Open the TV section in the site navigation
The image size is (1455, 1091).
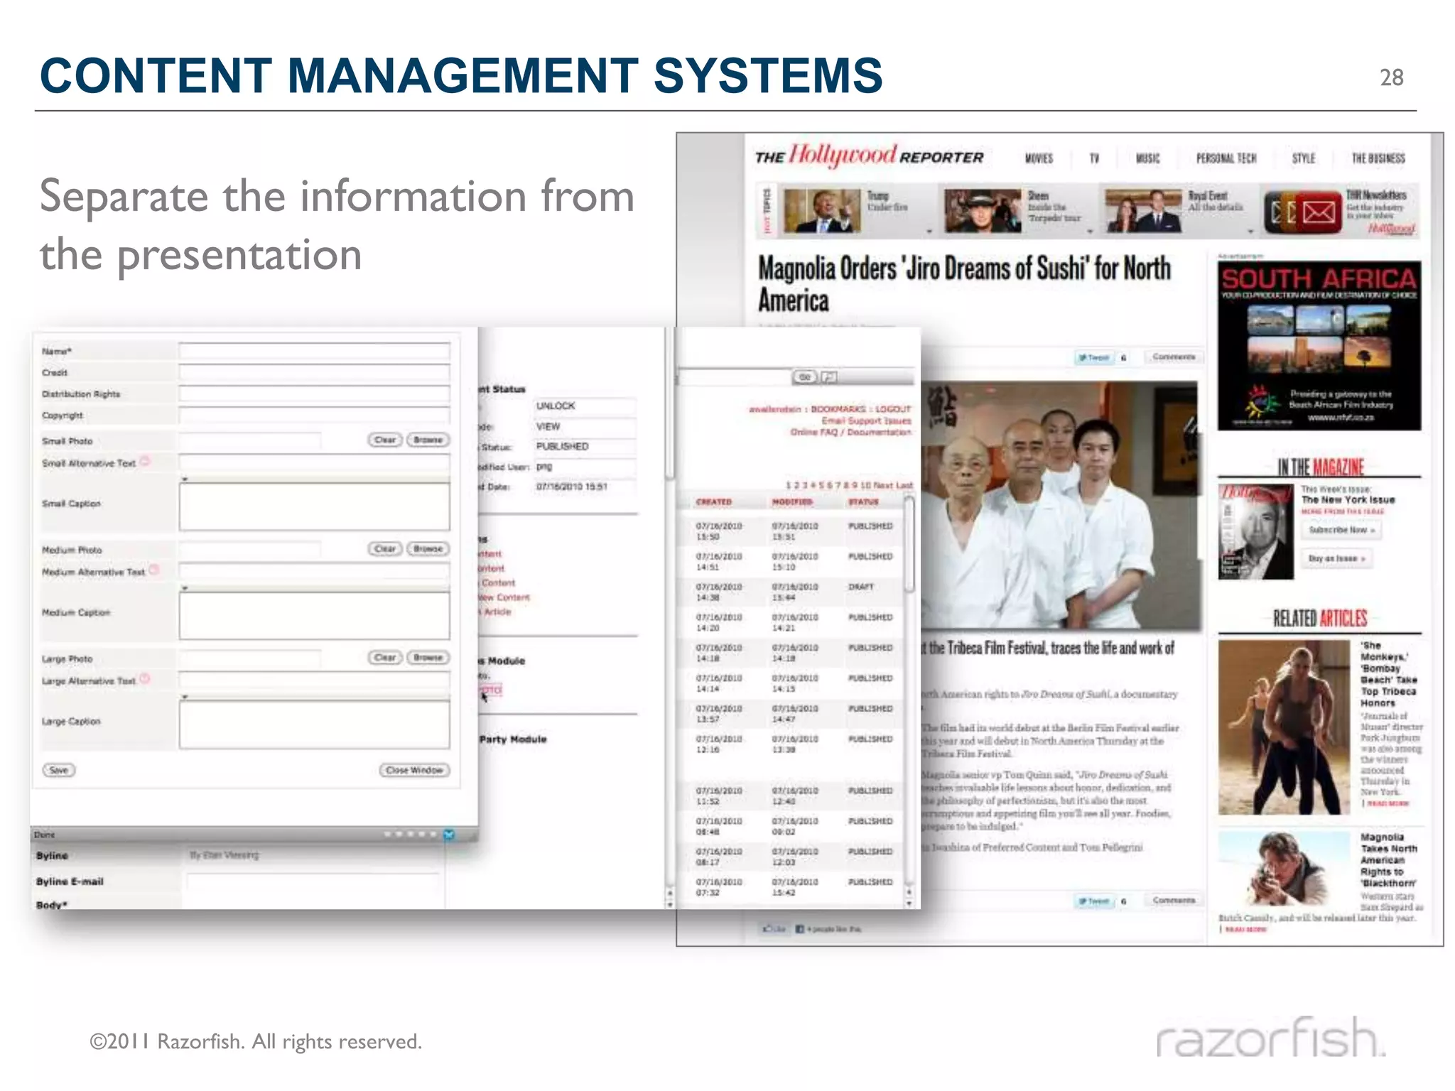pyautogui.click(x=1094, y=158)
